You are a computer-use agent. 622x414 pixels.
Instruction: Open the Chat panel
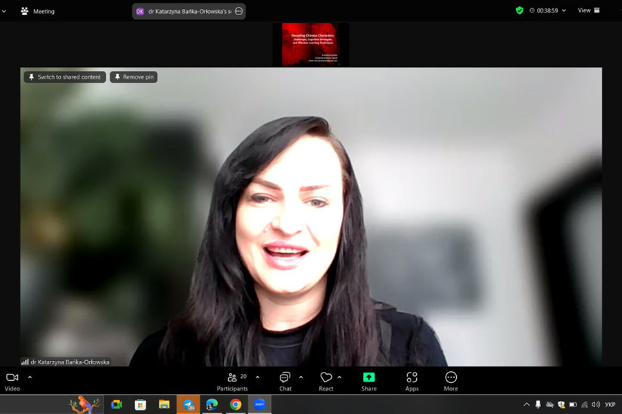click(x=285, y=382)
